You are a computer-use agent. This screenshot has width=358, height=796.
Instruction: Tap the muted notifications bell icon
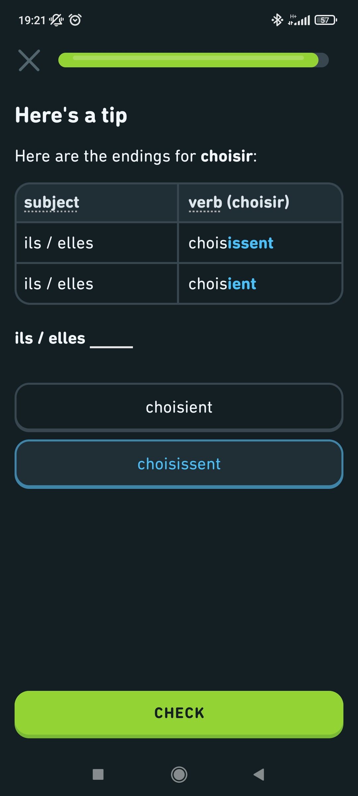click(56, 20)
